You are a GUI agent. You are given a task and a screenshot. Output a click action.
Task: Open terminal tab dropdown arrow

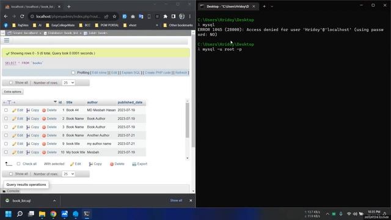272,7
